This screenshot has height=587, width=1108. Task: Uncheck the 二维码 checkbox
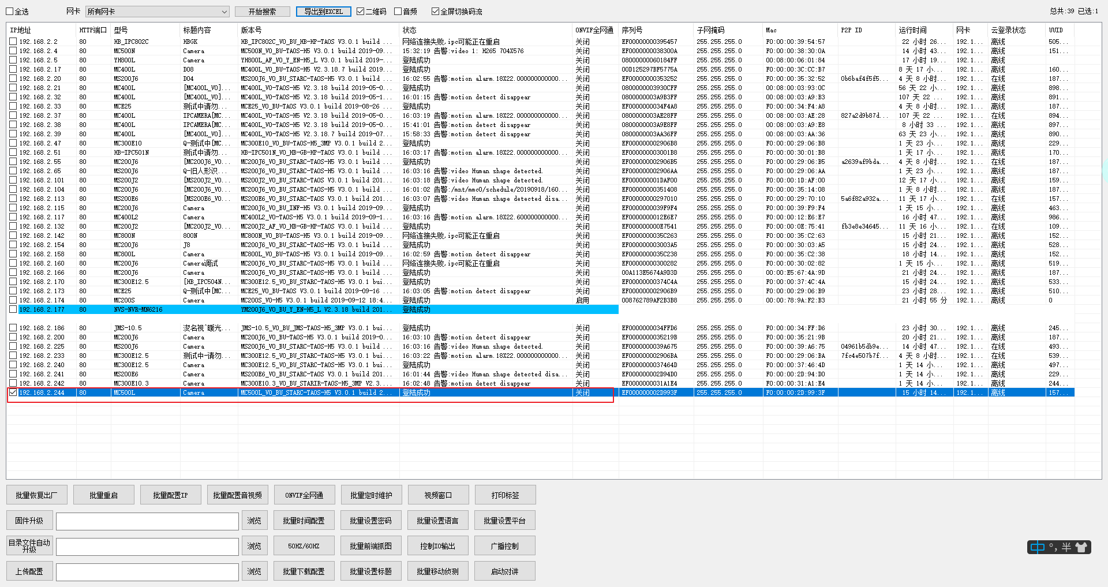coord(361,12)
